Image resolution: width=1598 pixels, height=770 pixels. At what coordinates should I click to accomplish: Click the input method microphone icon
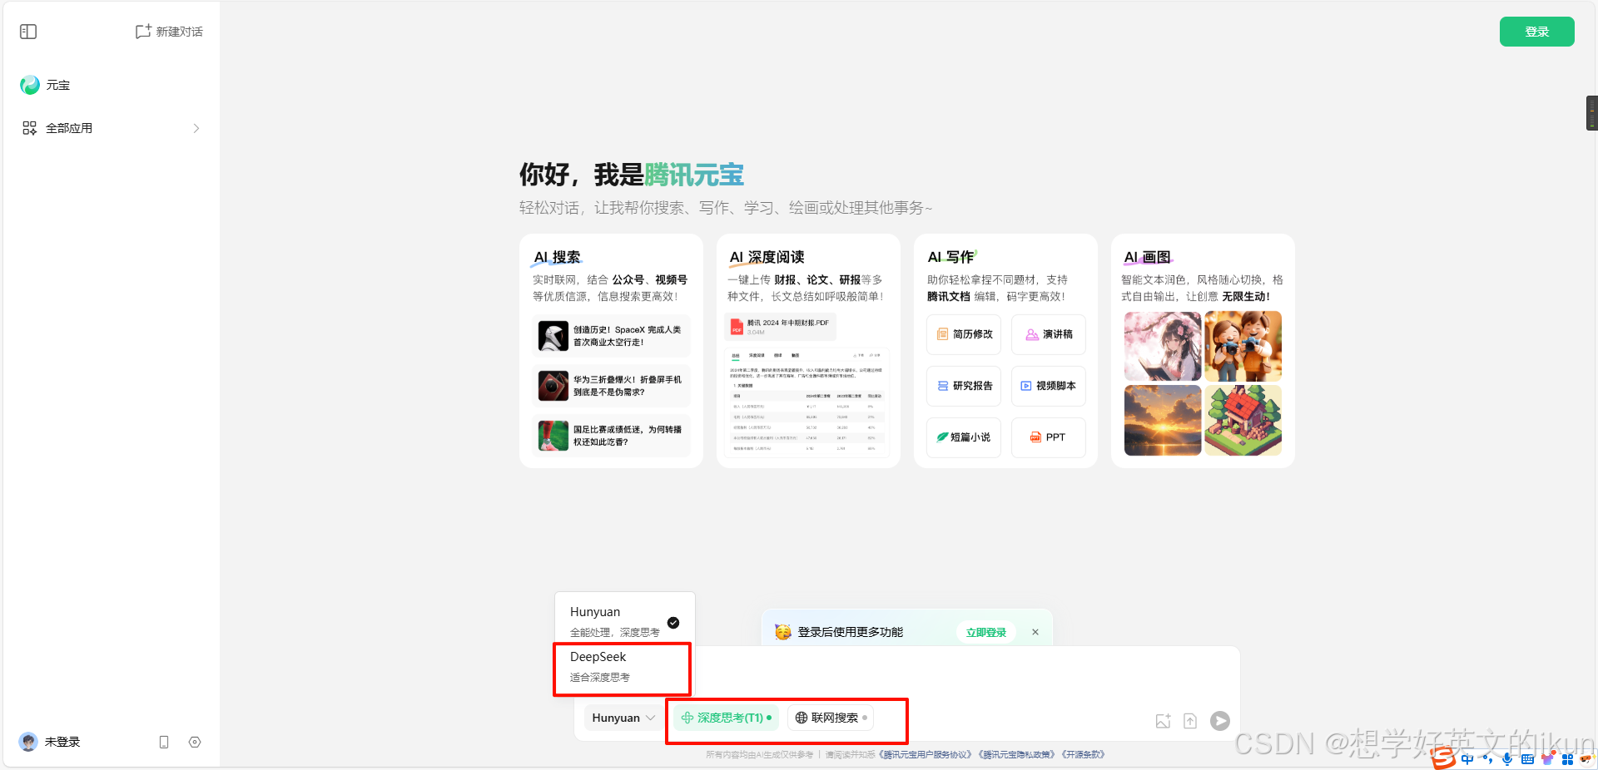1507,759
